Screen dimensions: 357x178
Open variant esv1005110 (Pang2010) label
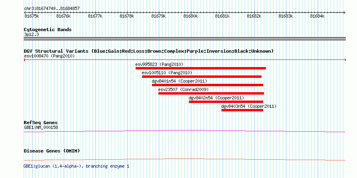tap(167, 73)
